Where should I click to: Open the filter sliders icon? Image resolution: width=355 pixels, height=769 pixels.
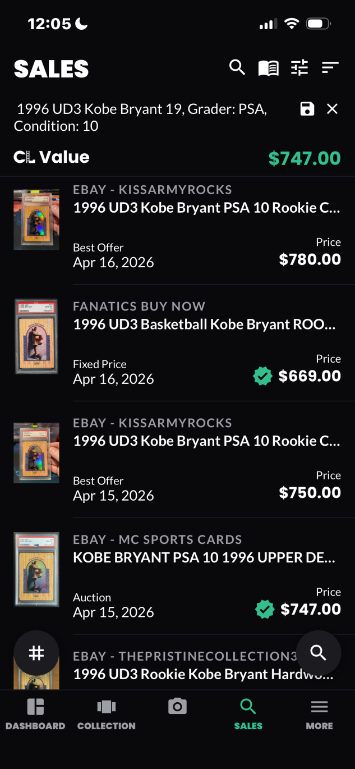click(x=299, y=68)
